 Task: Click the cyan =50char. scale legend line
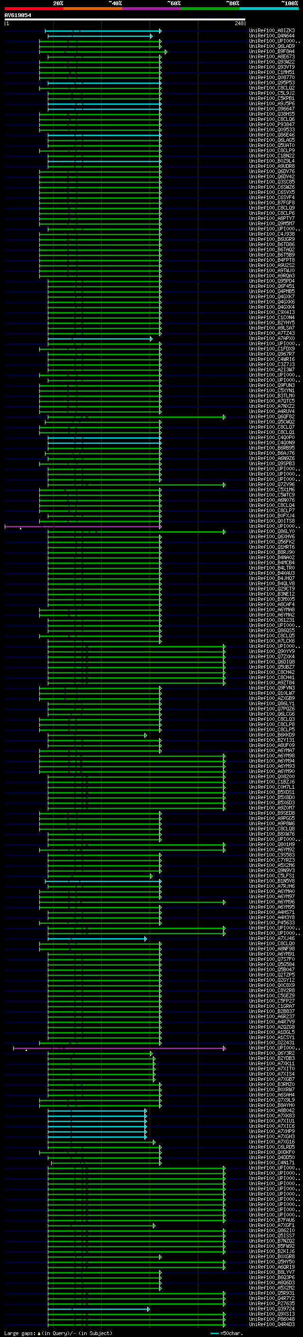pos(214,1333)
